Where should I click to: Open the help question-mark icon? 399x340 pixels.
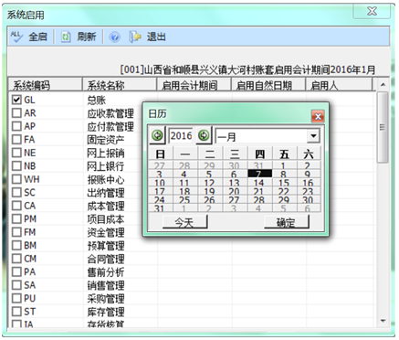pyautogui.click(x=115, y=37)
